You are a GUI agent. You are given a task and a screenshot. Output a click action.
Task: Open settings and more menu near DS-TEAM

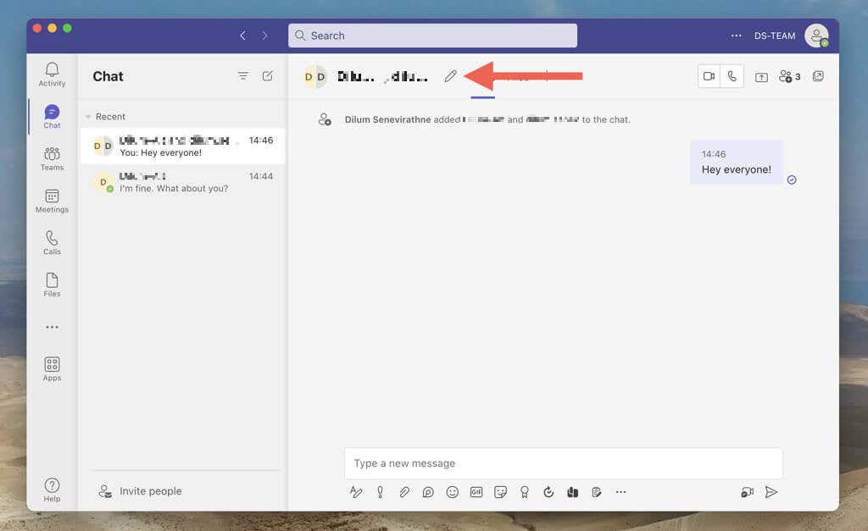coord(736,36)
